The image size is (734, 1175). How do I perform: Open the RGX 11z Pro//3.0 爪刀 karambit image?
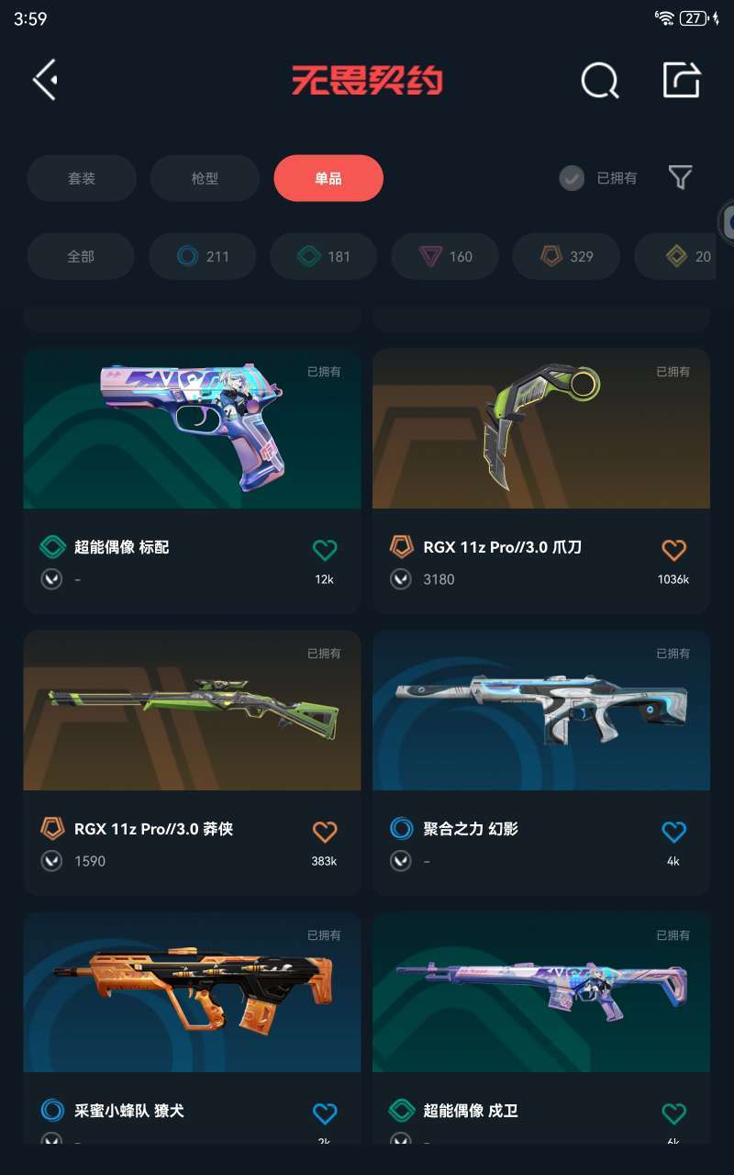pyautogui.click(x=541, y=429)
